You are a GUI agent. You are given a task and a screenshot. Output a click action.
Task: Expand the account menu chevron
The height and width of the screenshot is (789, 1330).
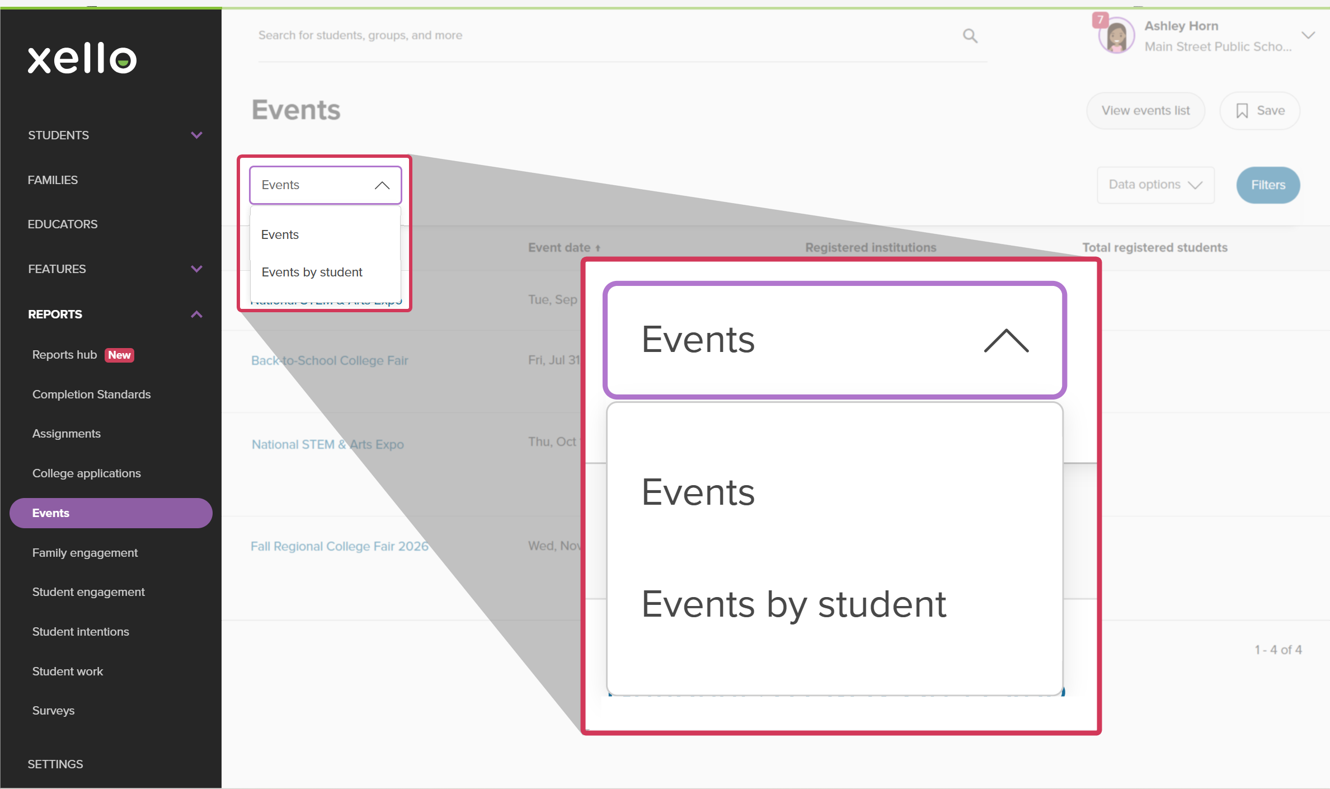tap(1308, 35)
